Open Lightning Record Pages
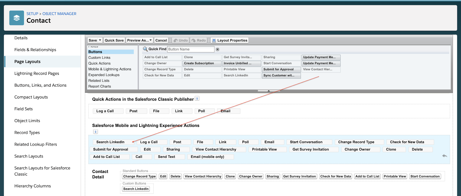The image size is (461, 196). pos(37,73)
